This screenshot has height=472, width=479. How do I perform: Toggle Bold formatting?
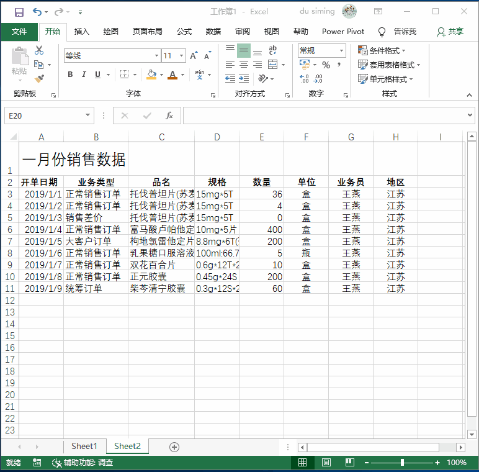point(70,75)
